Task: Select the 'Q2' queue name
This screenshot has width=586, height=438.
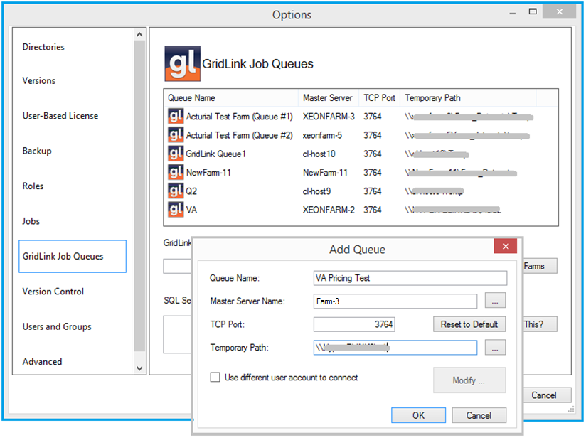Action: (191, 191)
